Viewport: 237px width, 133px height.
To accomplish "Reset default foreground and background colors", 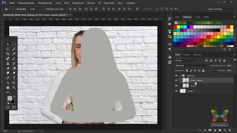I will [x=8, y=103].
